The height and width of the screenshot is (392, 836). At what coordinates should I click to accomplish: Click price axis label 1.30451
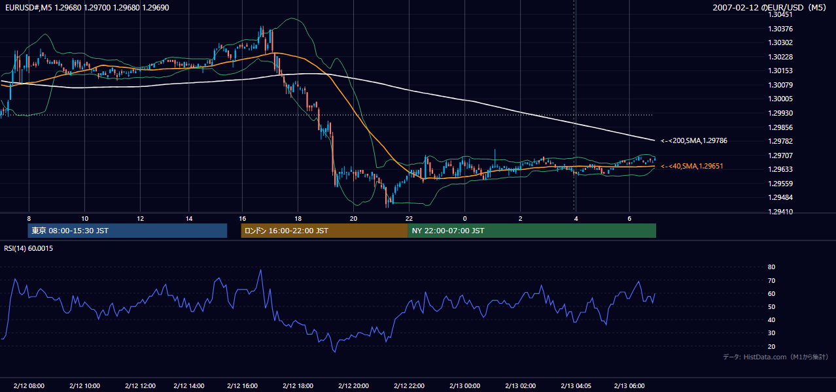(x=780, y=14)
